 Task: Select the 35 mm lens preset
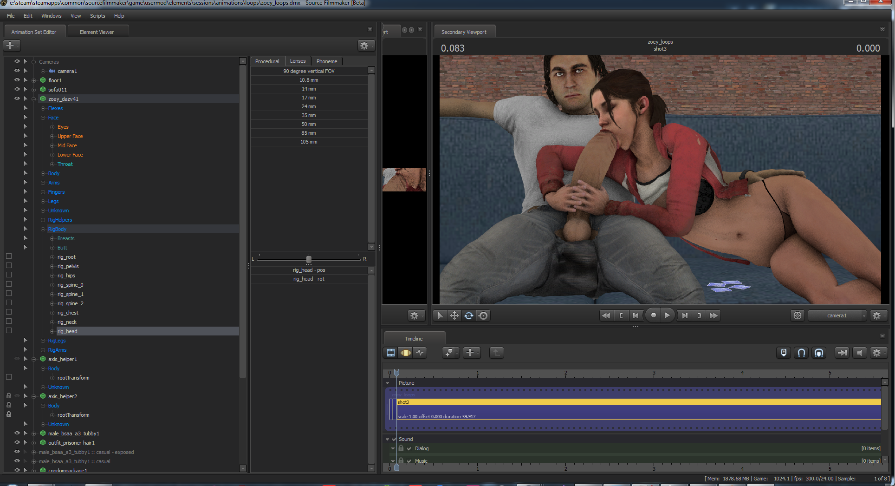click(309, 115)
